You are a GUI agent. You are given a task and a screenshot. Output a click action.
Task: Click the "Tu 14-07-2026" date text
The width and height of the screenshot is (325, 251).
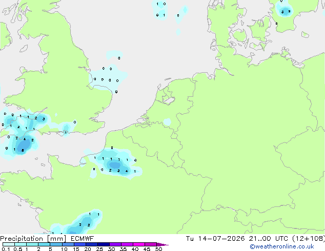(215, 239)
